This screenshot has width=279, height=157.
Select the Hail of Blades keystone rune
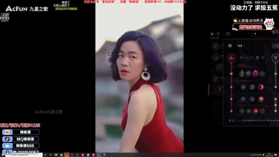(262, 73)
